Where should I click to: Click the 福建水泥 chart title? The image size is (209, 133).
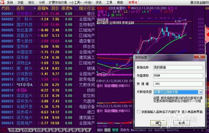coord(102,8)
